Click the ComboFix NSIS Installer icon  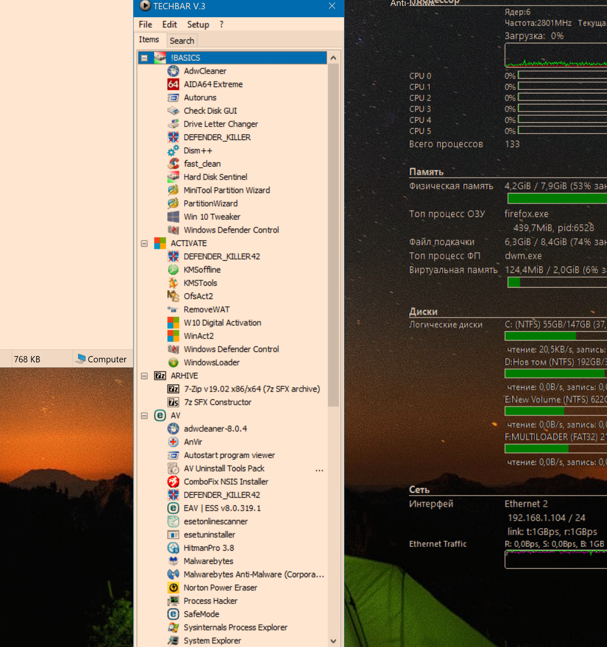[x=173, y=481]
